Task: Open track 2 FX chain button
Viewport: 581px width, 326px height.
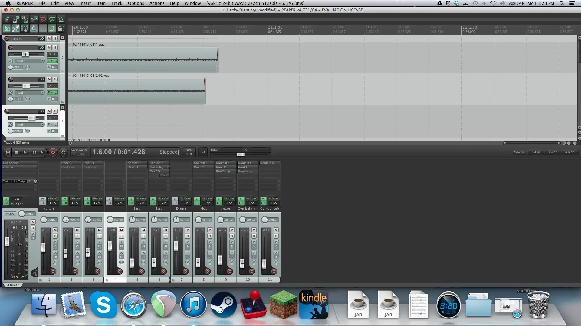Action: pyautogui.click(x=50, y=61)
